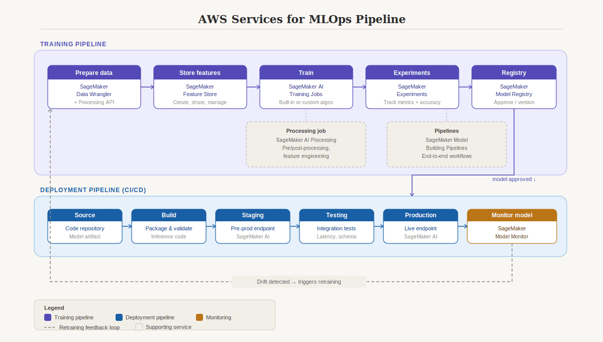Open the Pipelines supporting service box
Image resolution: width=603 pixels, height=342 pixels.
(446, 144)
